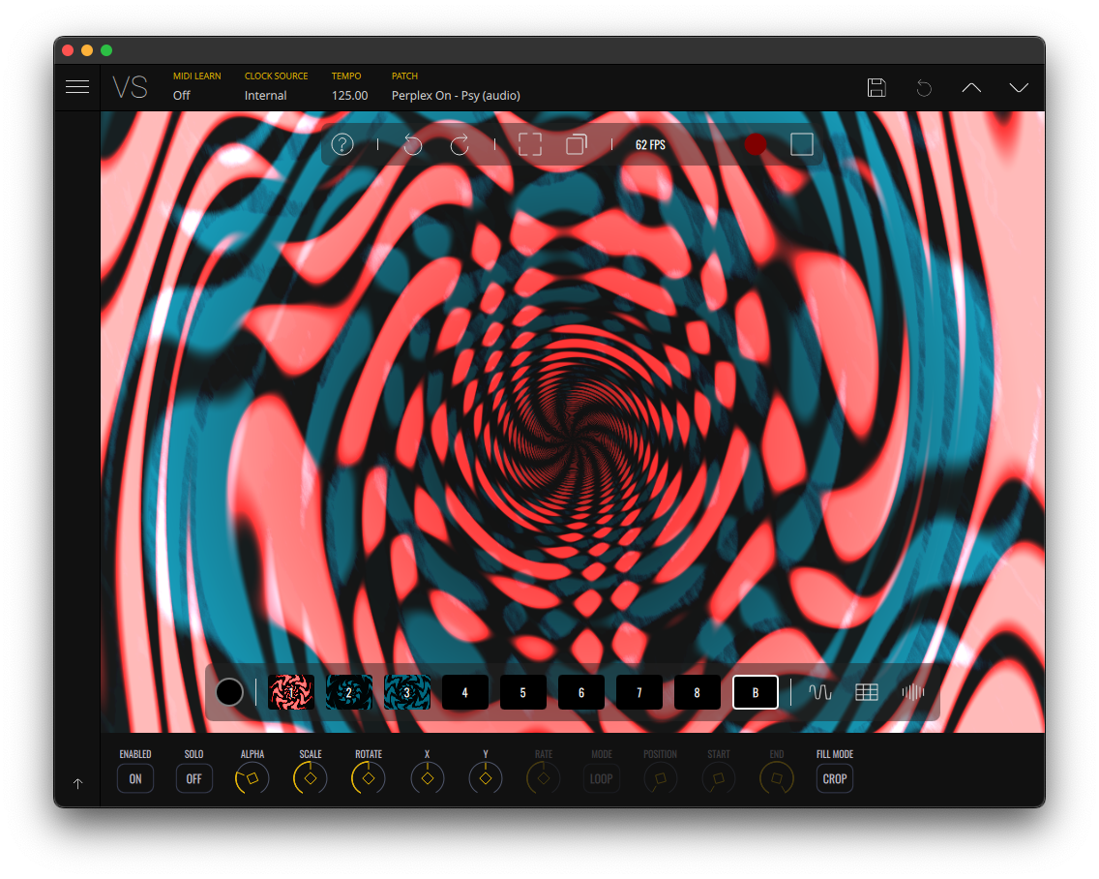
Task: Select layer 1 thumbnail
Action: (x=291, y=692)
